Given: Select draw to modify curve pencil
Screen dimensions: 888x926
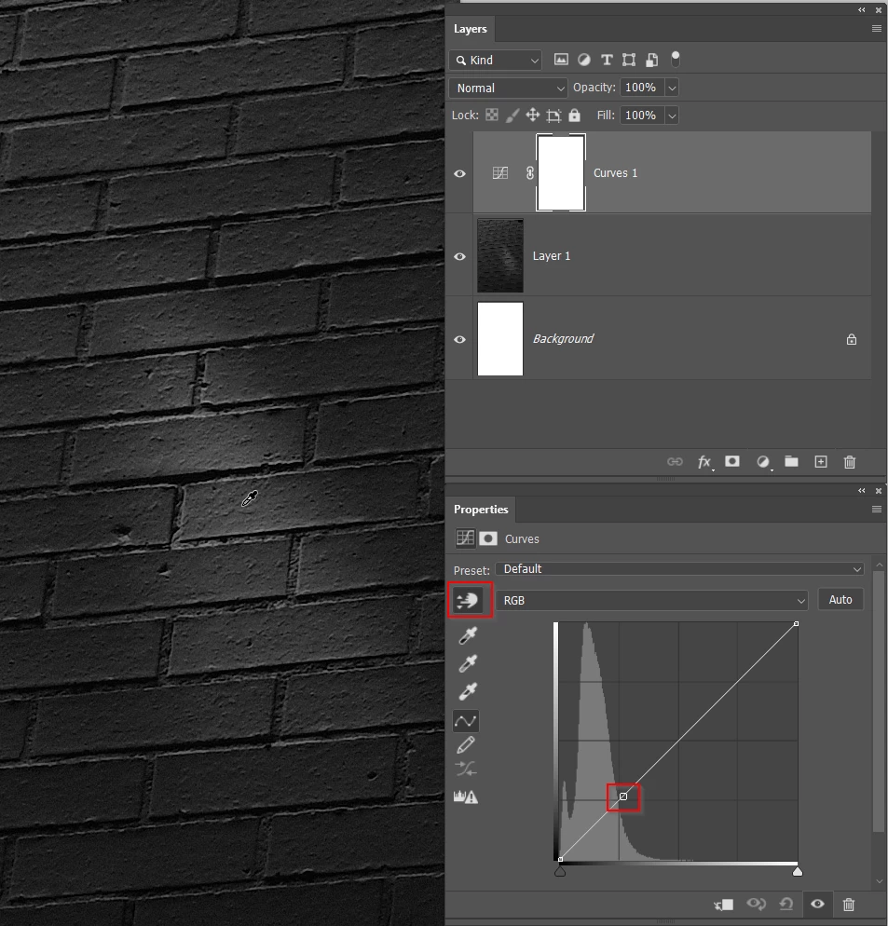Looking at the screenshot, I should tap(466, 745).
